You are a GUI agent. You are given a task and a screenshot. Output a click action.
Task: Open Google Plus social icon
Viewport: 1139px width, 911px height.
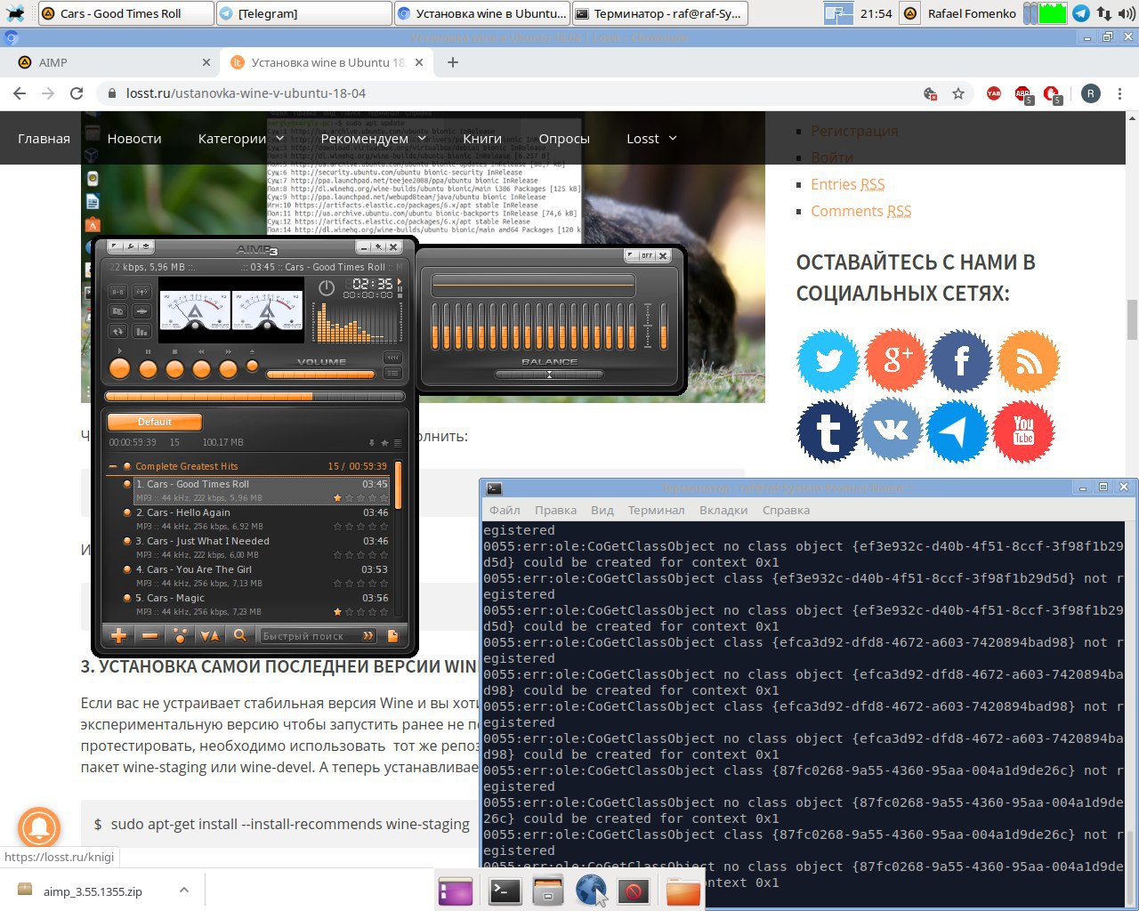(895, 360)
